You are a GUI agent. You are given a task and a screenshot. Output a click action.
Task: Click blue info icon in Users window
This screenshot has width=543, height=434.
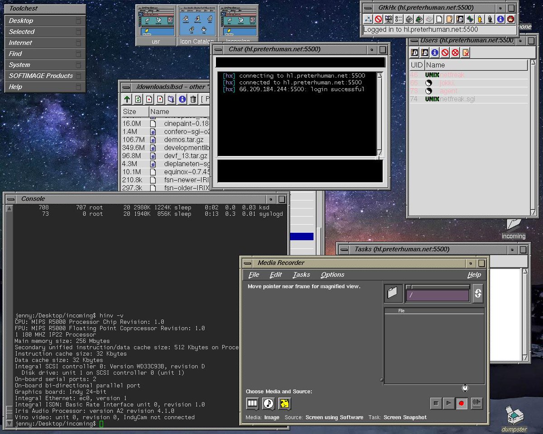coord(435,53)
